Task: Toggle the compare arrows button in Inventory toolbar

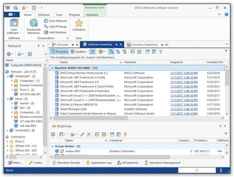Action: click(x=92, y=52)
